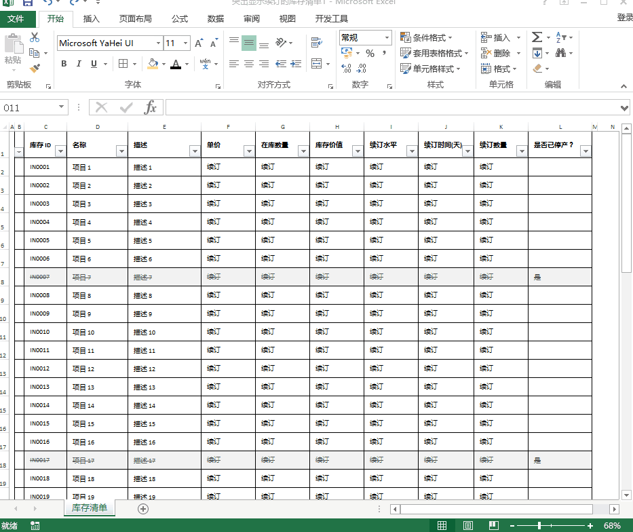
Task: Click the Format Painter brush icon
Action: [x=35, y=69]
